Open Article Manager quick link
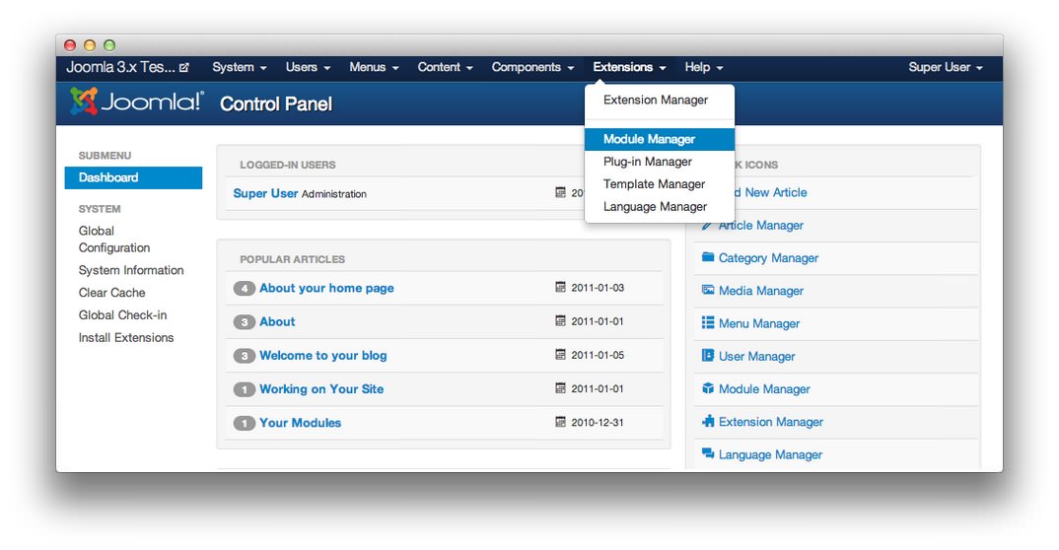 [x=761, y=226]
